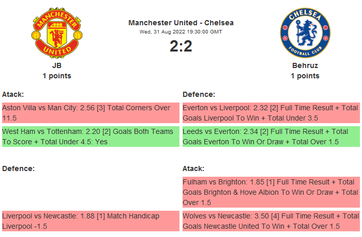362x237 pixels.
Task: Select the 2:2 match score
Action: pos(181,46)
